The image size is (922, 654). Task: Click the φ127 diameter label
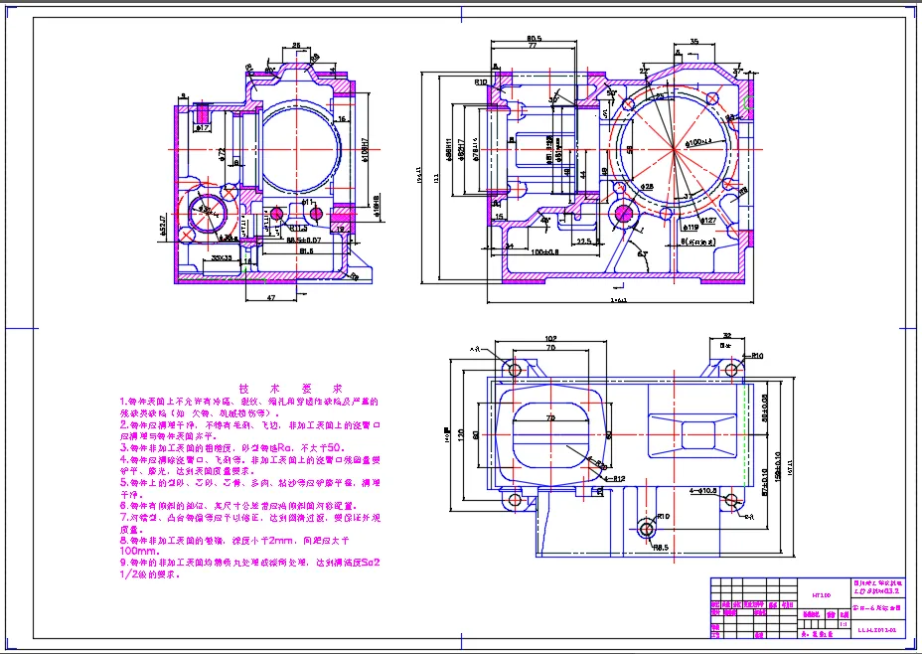(x=708, y=221)
